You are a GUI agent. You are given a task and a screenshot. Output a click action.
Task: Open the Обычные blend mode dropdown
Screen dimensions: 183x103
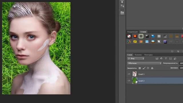point(144,63)
